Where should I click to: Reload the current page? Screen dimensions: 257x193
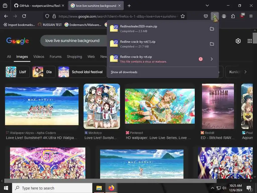click(x=24, y=16)
